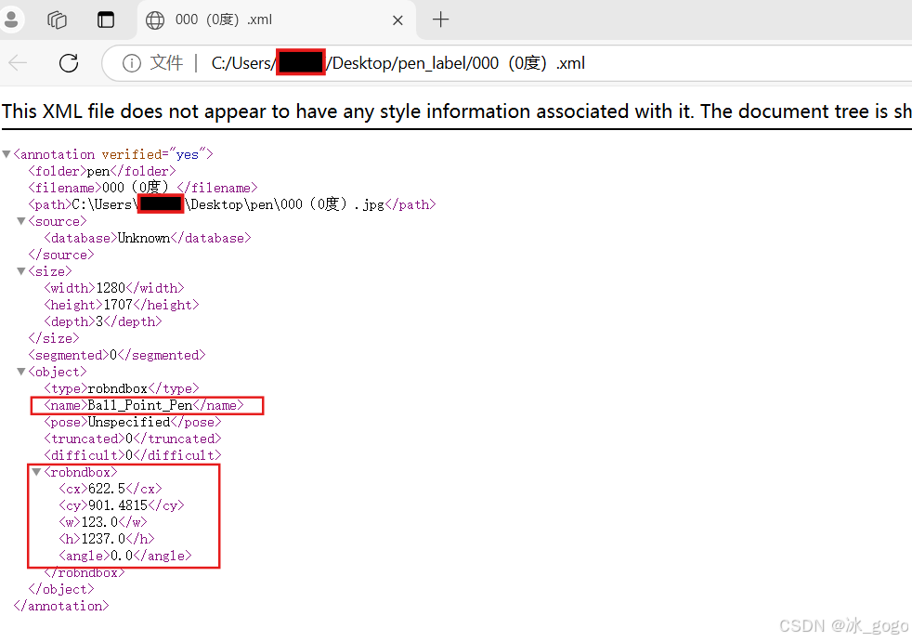Click the closing </size> tag
The image size is (912, 642).
point(54,338)
